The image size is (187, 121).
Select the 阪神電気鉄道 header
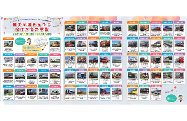pyautogui.click(x=144, y=38)
